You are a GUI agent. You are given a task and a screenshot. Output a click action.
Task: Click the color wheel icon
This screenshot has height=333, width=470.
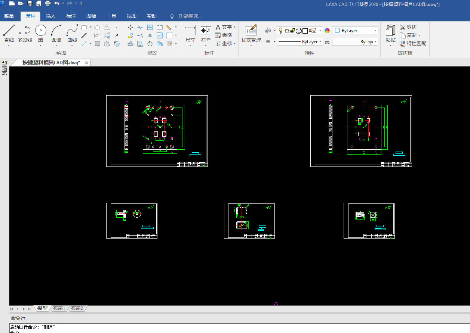pos(328,31)
